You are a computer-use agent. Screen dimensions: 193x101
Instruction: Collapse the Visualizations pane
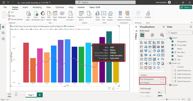(x=164, y=27)
